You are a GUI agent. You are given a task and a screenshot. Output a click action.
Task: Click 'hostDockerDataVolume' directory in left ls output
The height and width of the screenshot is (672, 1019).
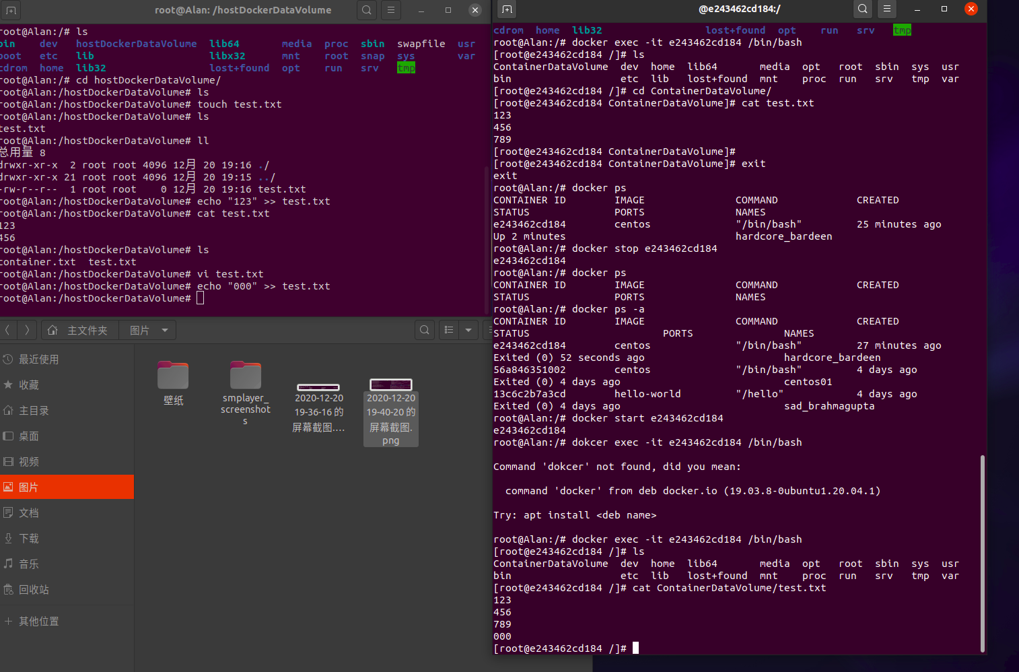point(137,44)
